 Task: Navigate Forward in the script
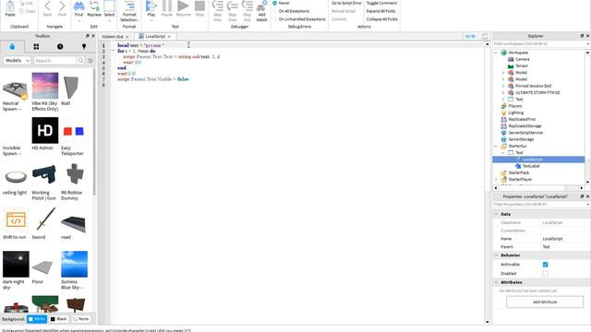pos(62,8)
